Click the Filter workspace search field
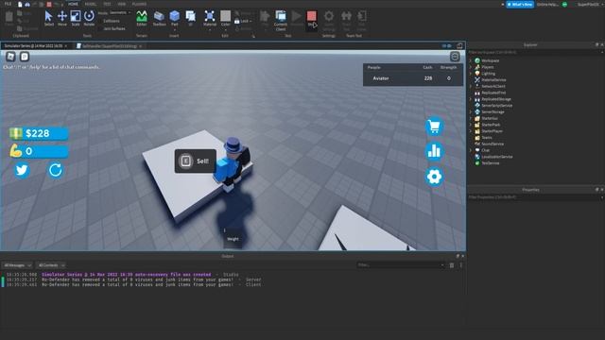The width and height of the screenshot is (605, 340). [x=535, y=52]
